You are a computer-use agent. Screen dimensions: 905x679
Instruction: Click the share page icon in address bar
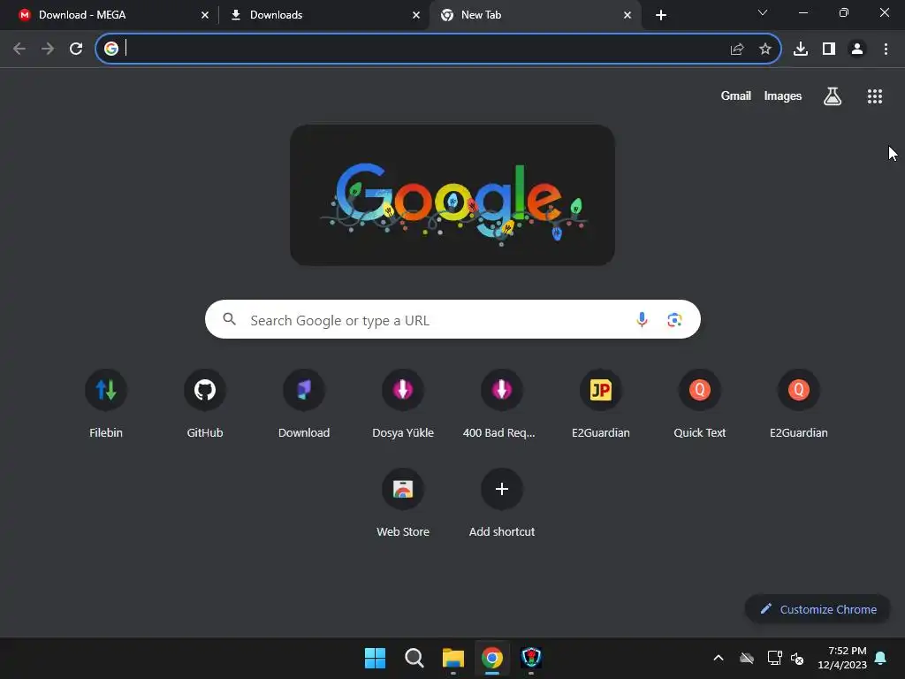click(x=737, y=50)
